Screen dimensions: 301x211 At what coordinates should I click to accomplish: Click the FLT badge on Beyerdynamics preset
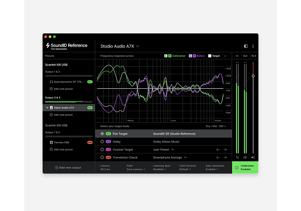tap(90, 82)
